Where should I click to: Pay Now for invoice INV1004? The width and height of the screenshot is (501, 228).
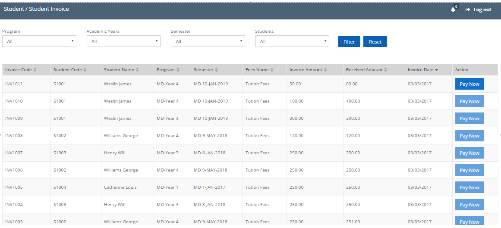469,205
